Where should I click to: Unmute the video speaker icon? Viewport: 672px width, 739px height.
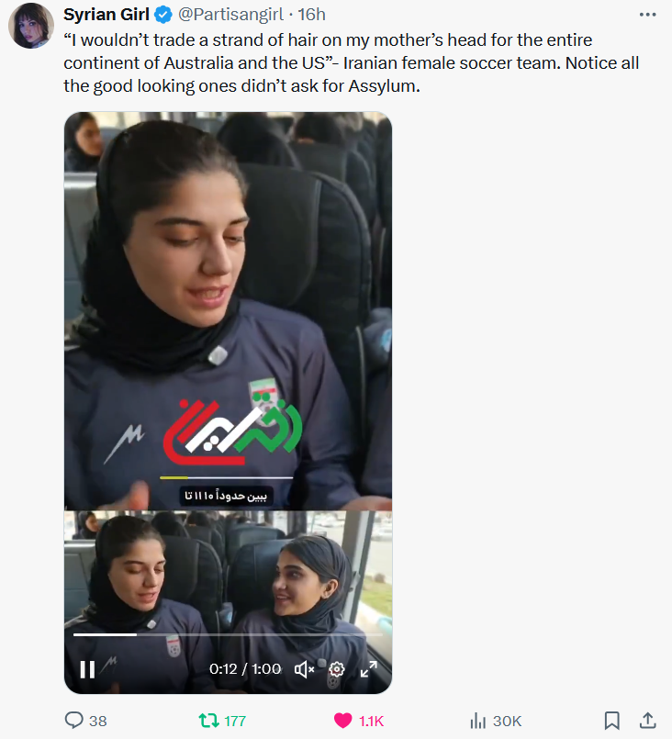pyautogui.click(x=305, y=669)
